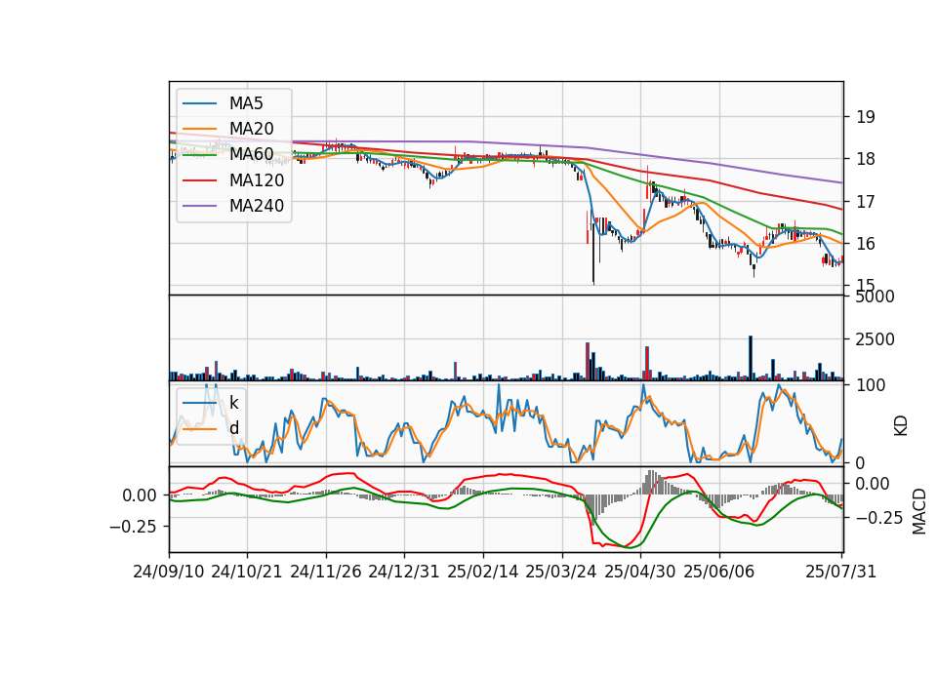Click the orange MA20 legend line sample

[199, 129]
